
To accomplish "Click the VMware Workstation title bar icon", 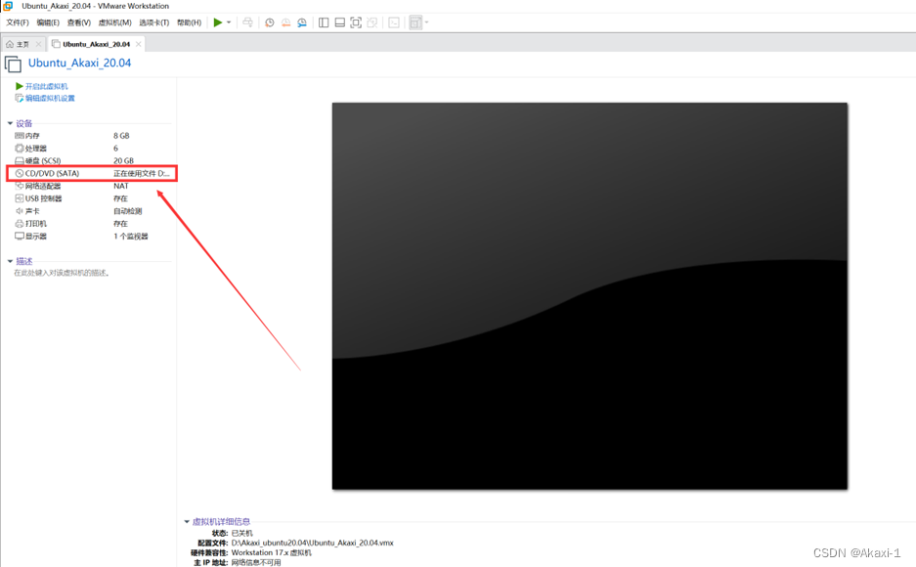I will tap(8, 6).
